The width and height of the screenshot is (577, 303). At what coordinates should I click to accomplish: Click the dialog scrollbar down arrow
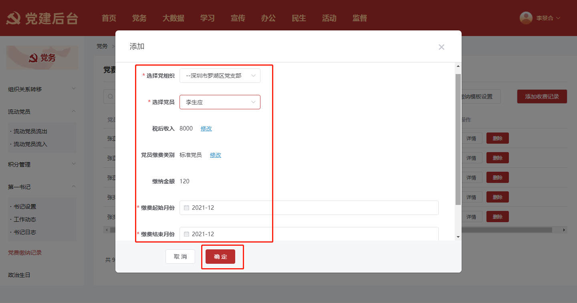(458, 237)
